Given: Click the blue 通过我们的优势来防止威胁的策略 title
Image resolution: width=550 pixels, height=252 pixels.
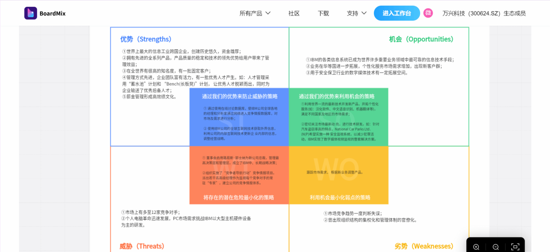Looking at the screenshot, I should point(240,96).
